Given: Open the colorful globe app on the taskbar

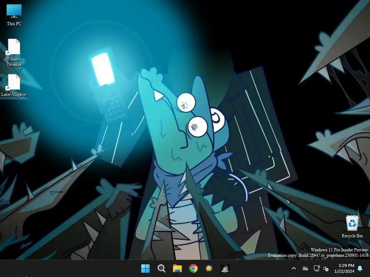Looking at the screenshot, I should point(209,268).
